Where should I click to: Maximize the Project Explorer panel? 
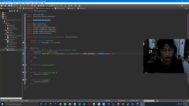20,8
